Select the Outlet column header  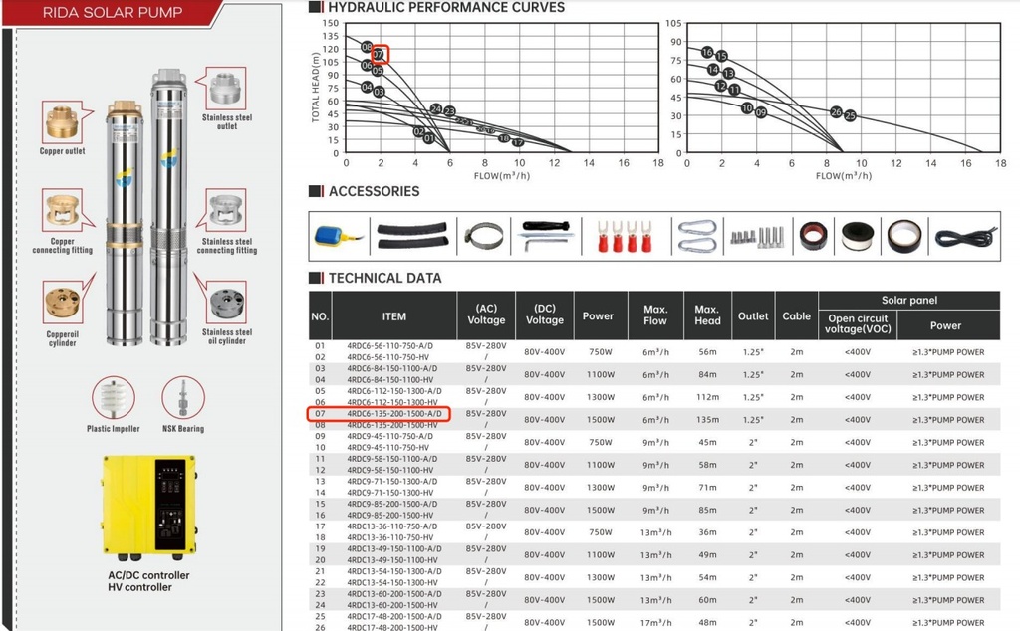(x=753, y=315)
